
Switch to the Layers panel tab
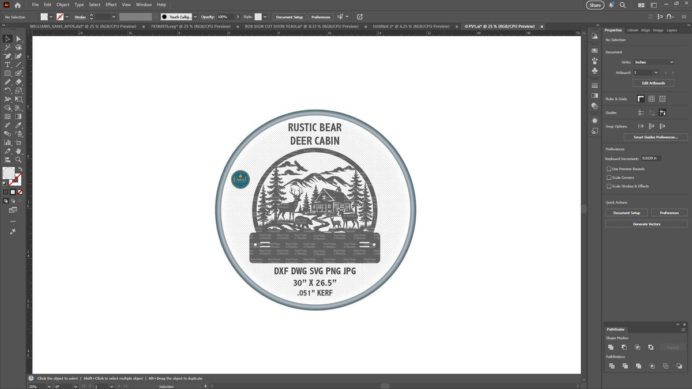click(x=672, y=30)
